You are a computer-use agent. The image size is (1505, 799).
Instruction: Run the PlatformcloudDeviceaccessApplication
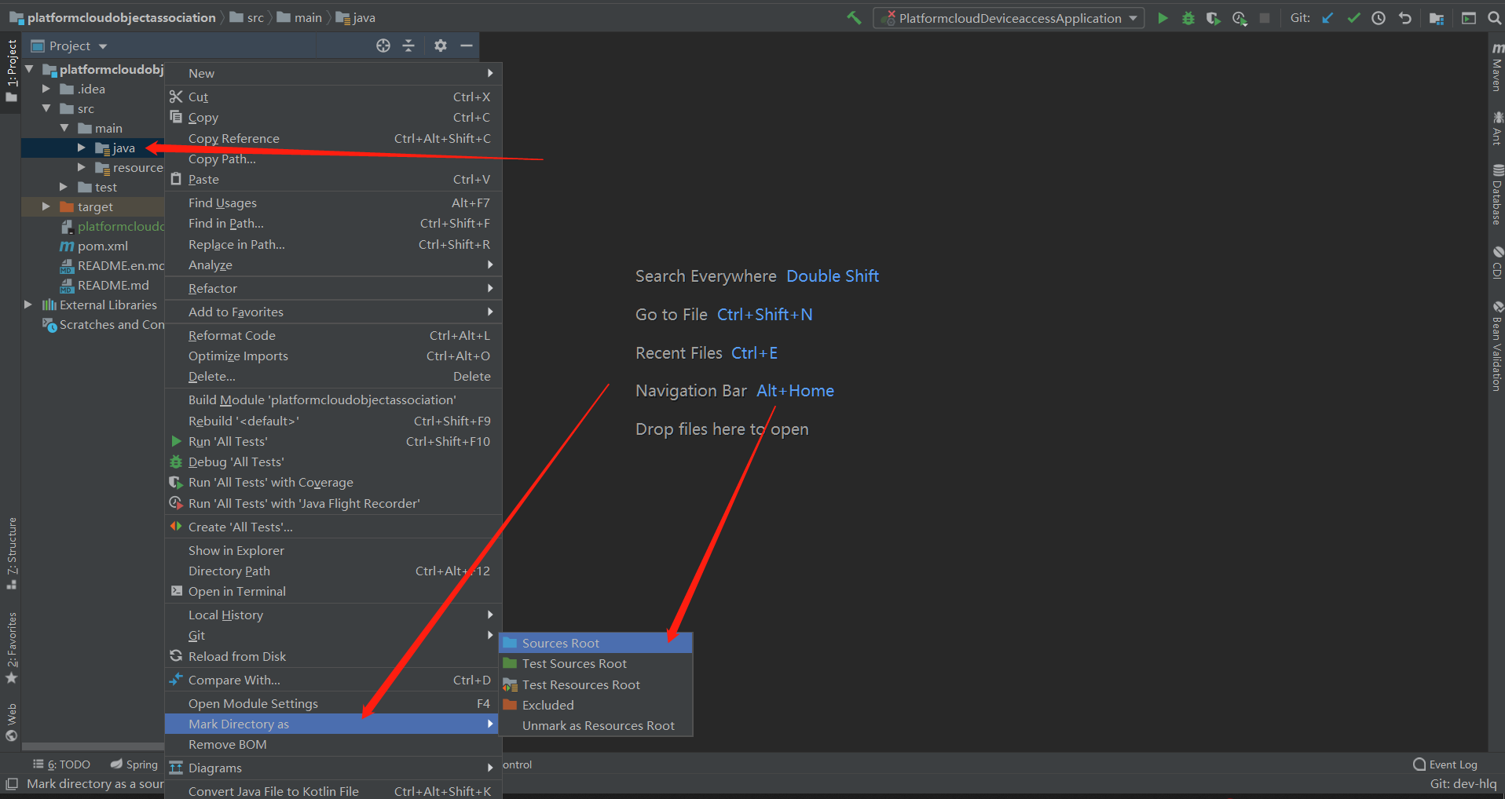[1163, 17]
